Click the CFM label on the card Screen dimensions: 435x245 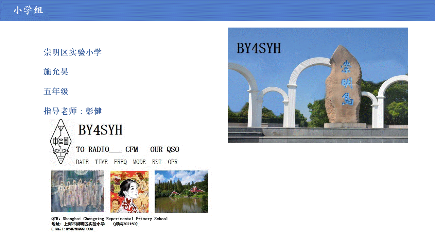pyautogui.click(x=132, y=149)
